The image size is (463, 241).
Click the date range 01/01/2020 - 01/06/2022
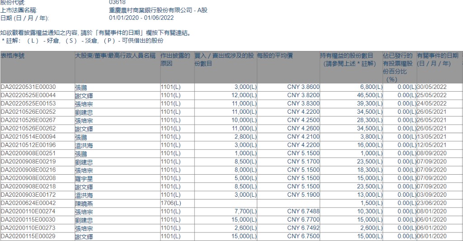point(142,18)
